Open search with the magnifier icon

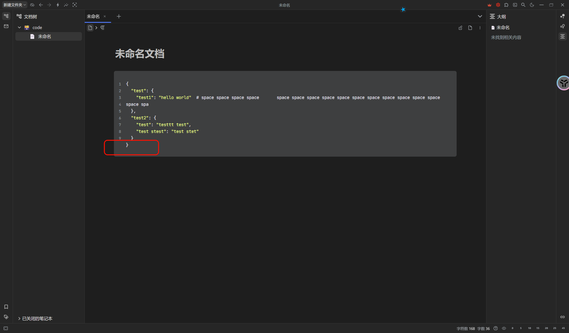tap(523, 5)
